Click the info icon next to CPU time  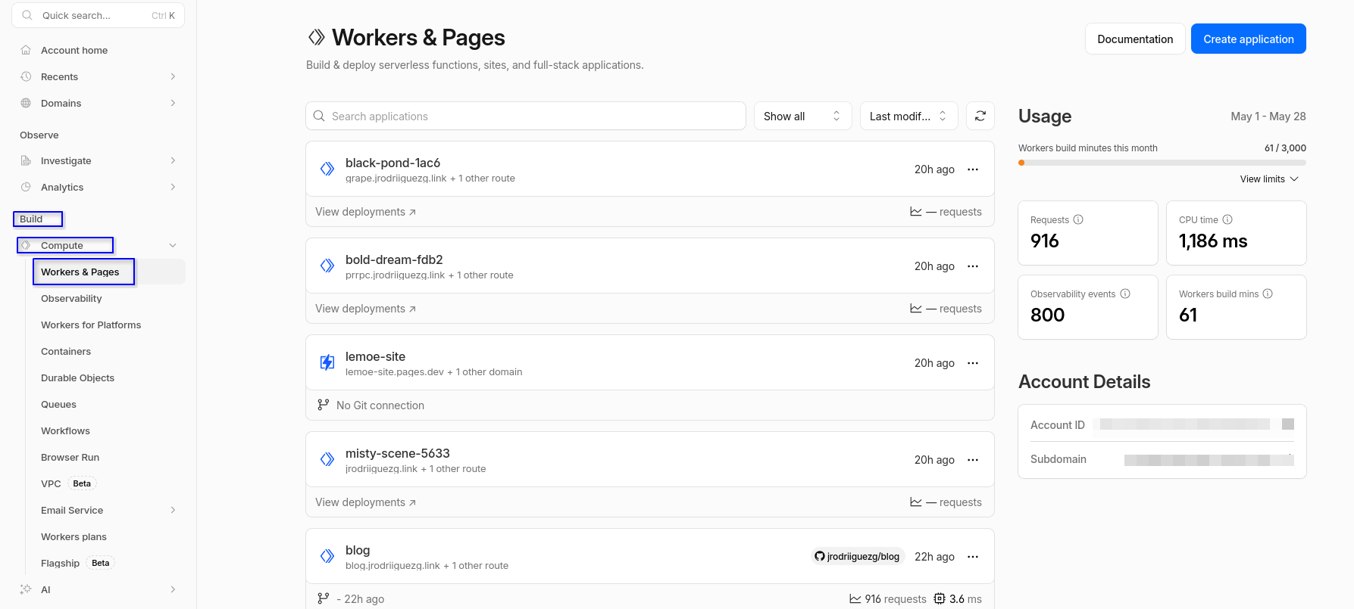[x=1227, y=219]
